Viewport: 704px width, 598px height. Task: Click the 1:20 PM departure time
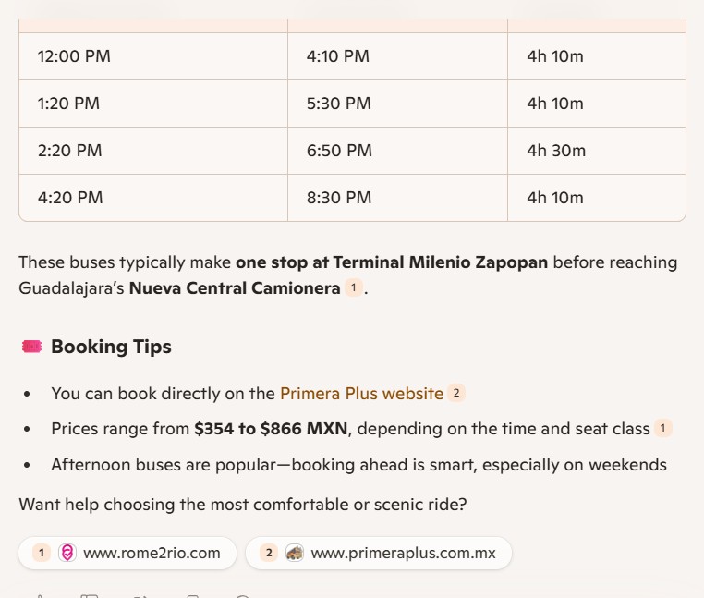pyautogui.click(x=68, y=104)
